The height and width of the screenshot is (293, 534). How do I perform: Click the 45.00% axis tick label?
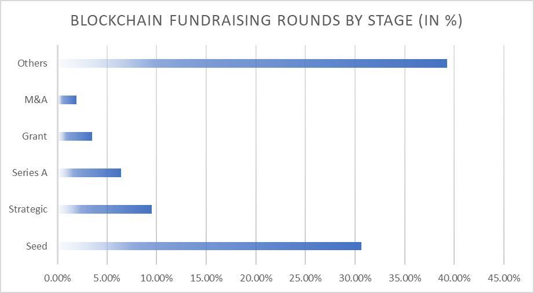point(503,278)
